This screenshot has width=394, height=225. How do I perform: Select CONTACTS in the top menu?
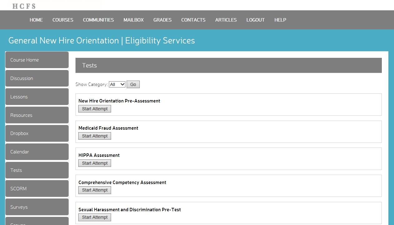pyautogui.click(x=193, y=20)
